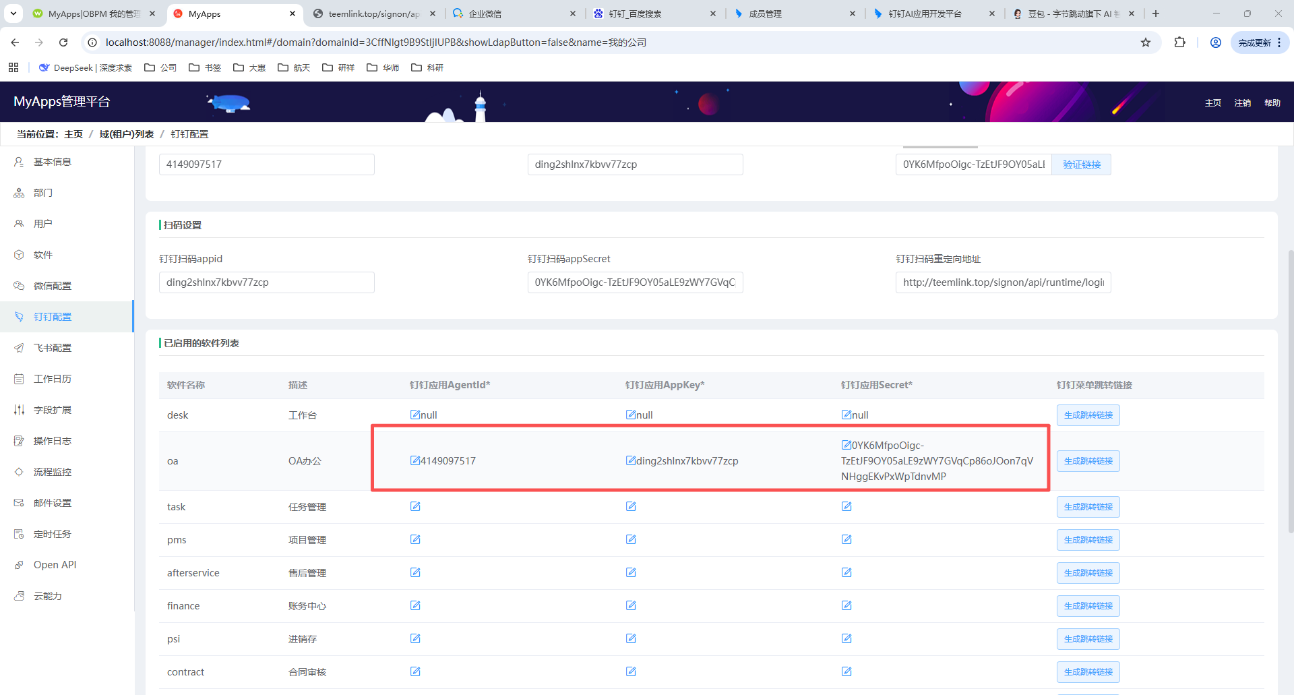Edit the Secret for the desk row
Image resolution: width=1294 pixels, height=695 pixels.
[x=846, y=415]
